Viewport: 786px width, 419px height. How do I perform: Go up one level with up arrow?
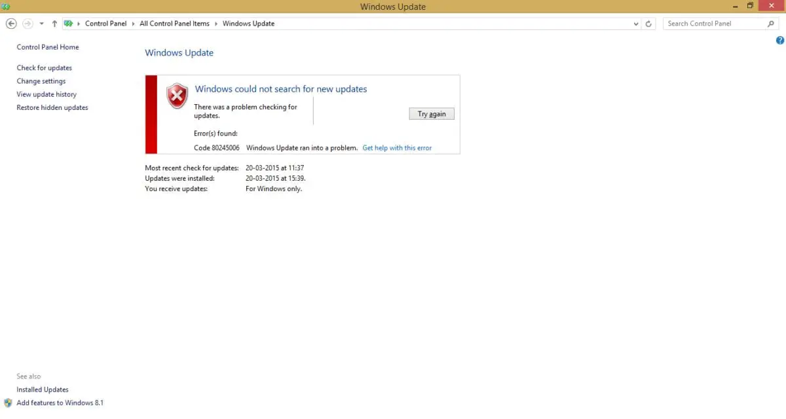54,24
